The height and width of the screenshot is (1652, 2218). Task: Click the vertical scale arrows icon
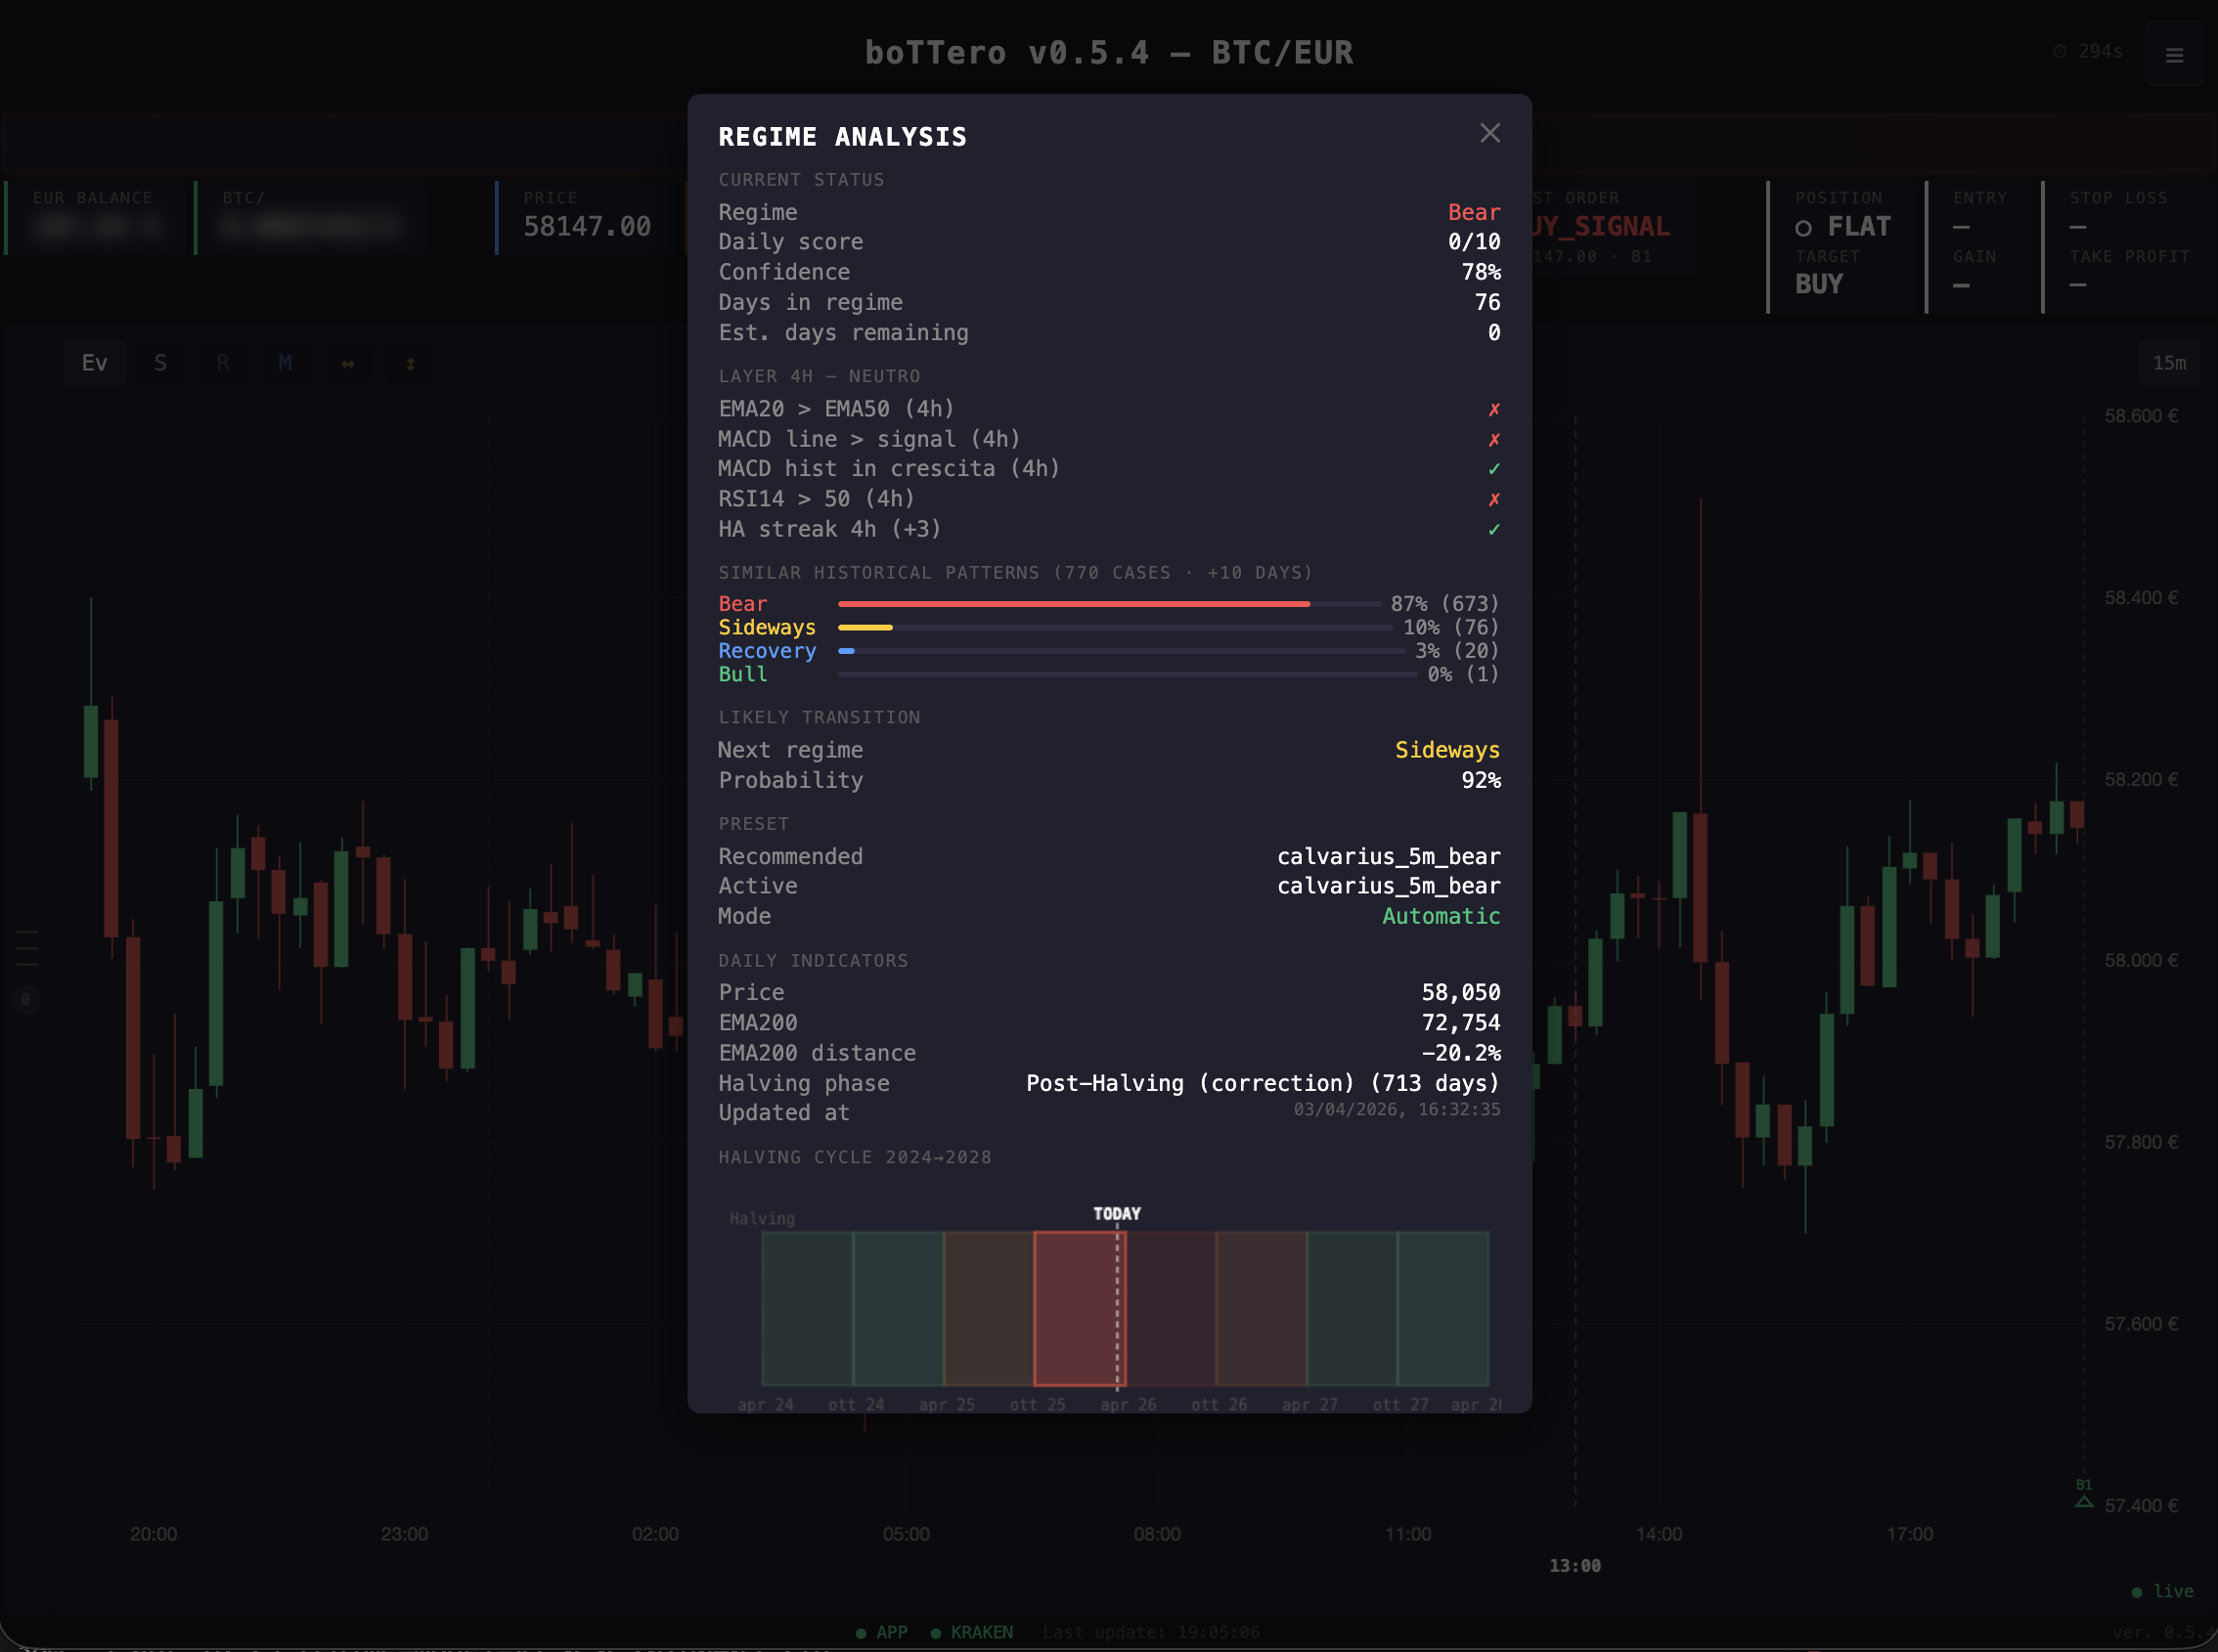410,363
